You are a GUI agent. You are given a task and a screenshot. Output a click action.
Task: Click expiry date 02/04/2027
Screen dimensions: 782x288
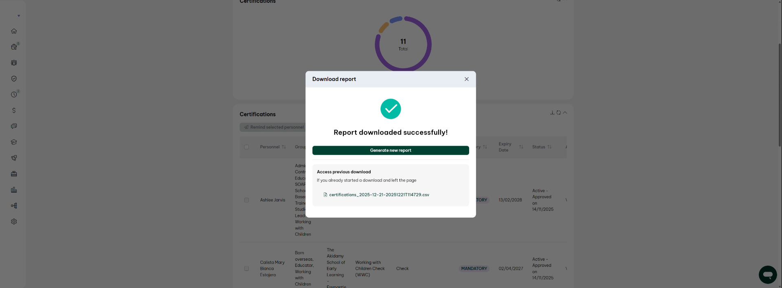click(511, 268)
